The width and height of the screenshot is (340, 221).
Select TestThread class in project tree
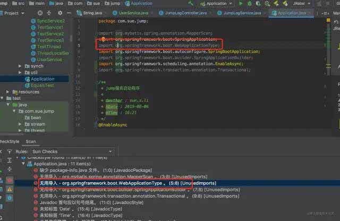(x=49, y=47)
